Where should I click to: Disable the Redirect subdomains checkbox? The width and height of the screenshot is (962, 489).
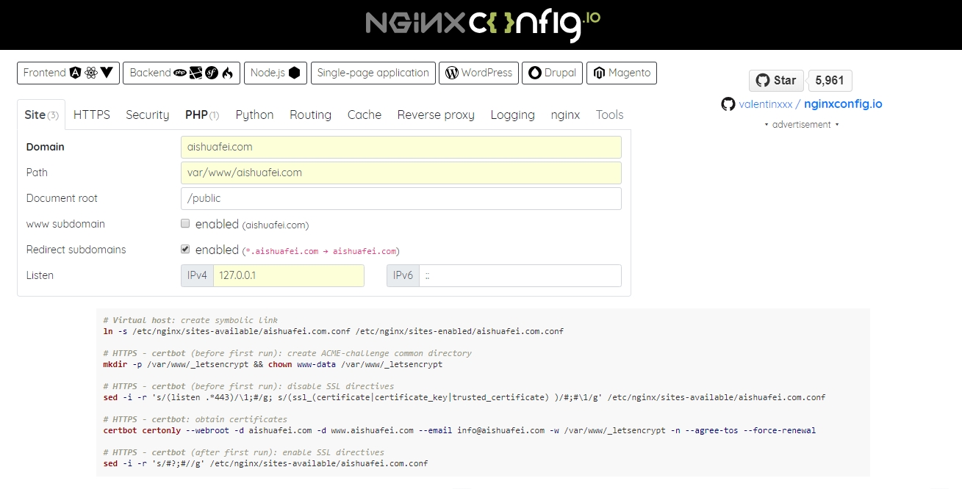pyautogui.click(x=185, y=248)
